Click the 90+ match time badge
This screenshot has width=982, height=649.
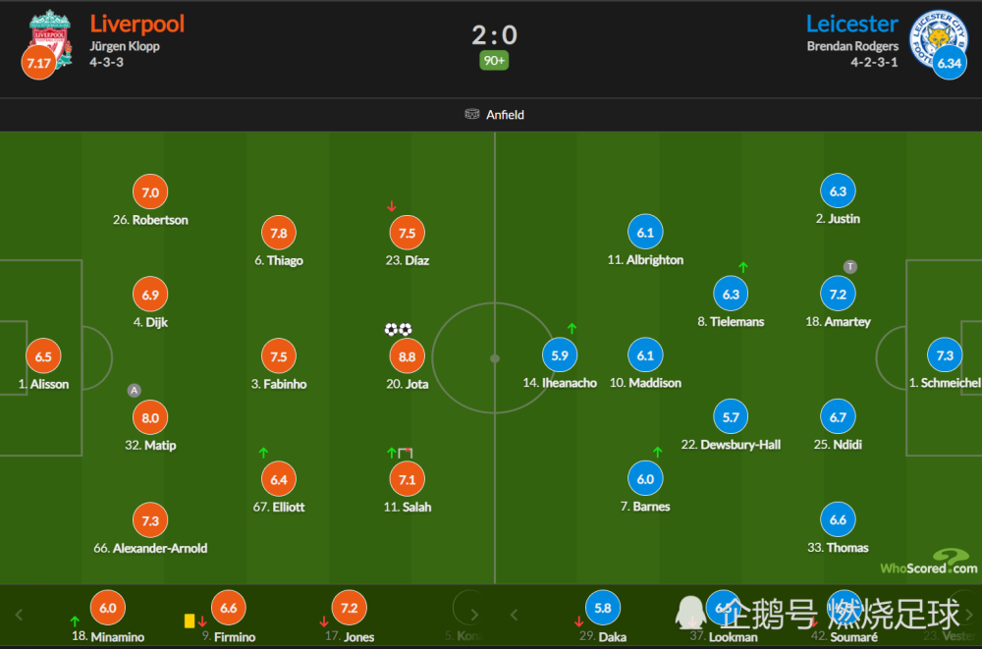(x=494, y=61)
